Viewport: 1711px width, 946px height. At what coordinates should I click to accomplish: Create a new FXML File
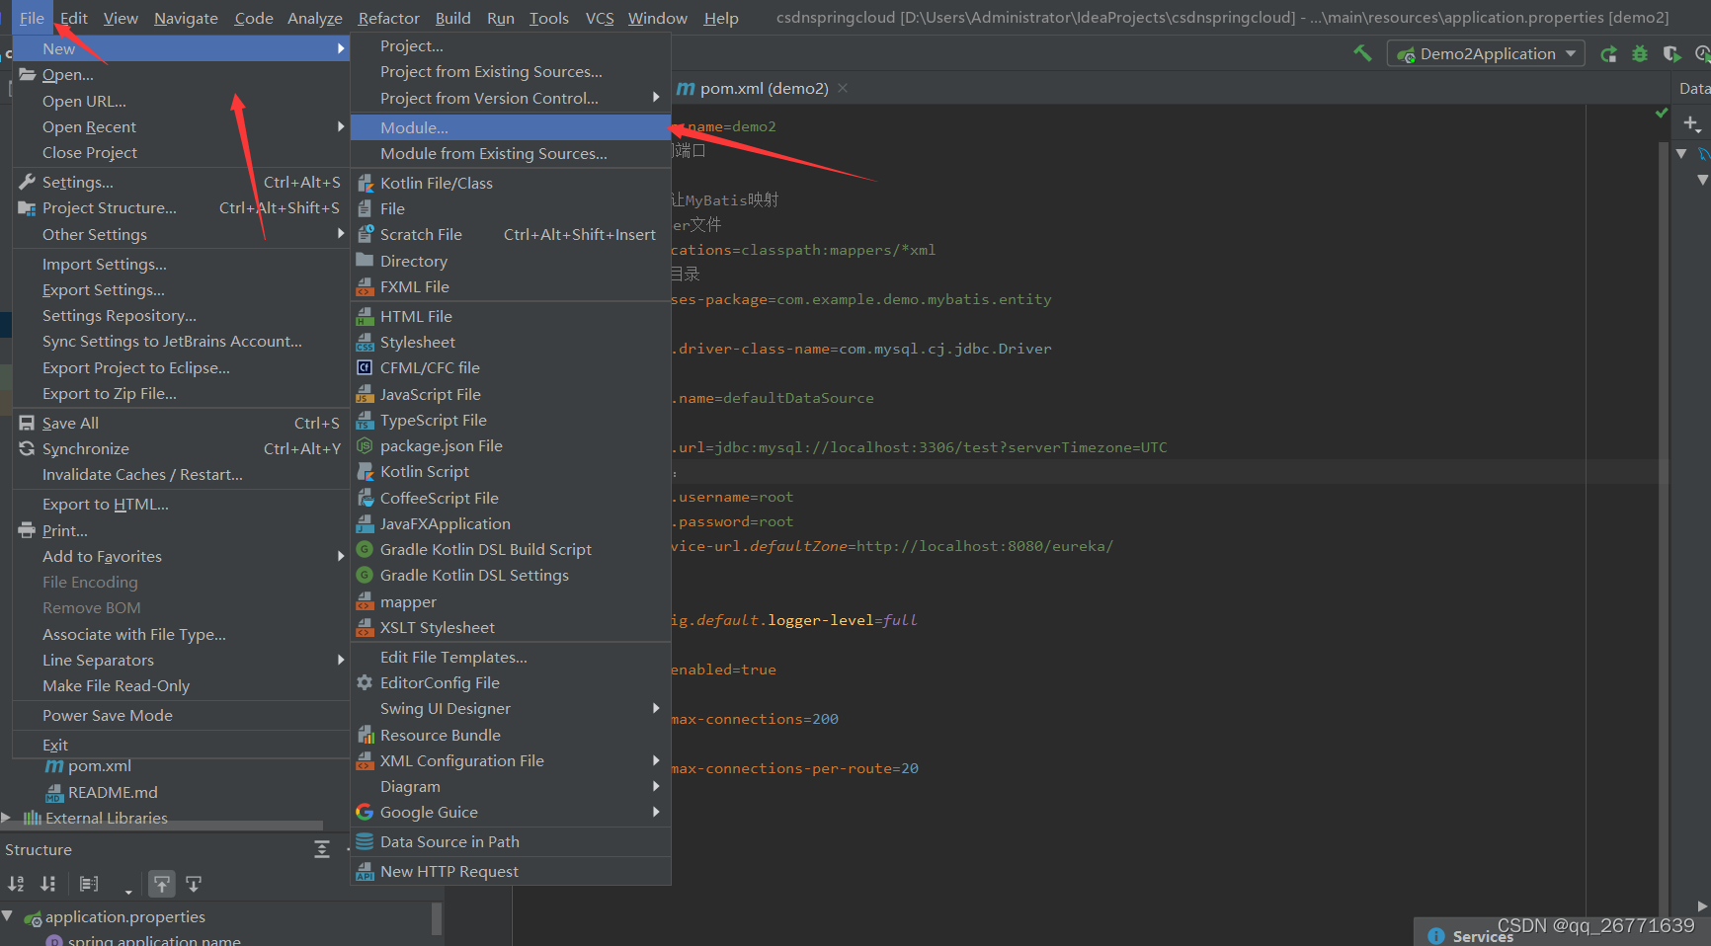pyautogui.click(x=511, y=286)
